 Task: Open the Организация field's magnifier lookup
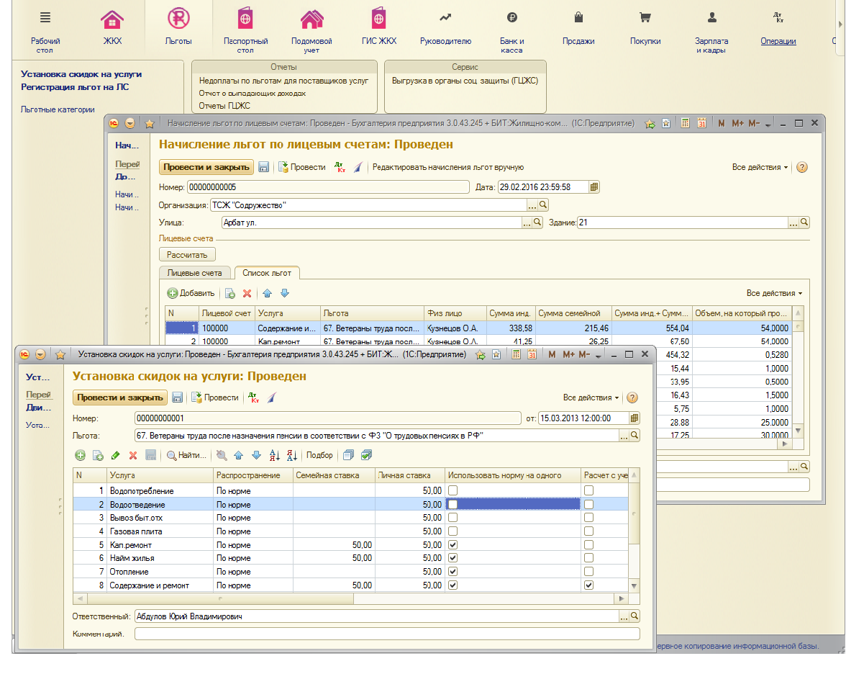[x=543, y=205]
